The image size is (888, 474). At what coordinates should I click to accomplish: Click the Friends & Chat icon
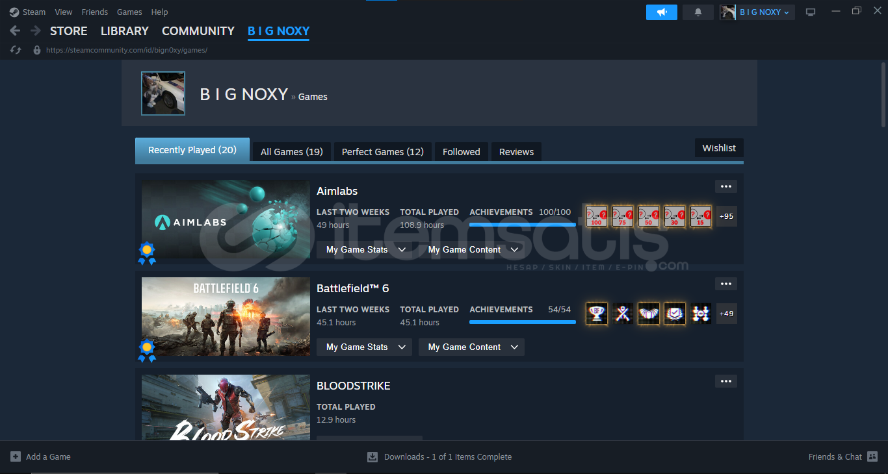pos(872,456)
